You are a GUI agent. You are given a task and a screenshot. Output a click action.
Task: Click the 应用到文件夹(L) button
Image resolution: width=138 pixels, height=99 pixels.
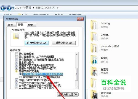click(36, 43)
